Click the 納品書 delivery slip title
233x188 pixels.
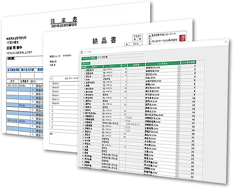click(104, 41)
